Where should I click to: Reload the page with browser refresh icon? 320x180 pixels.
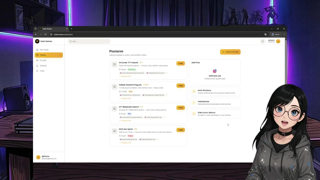click(45, 34)
